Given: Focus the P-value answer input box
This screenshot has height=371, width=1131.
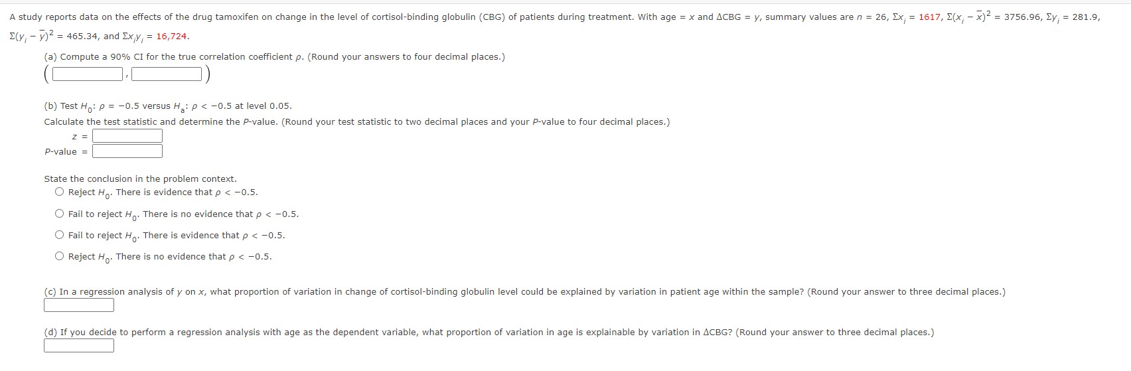Looking at the screenshot, I should (x=127, y=151).
